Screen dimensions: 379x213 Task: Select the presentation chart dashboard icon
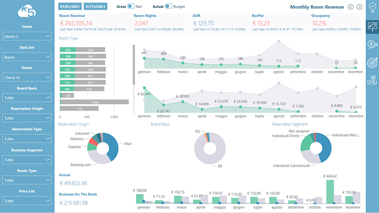click(372, 26)
